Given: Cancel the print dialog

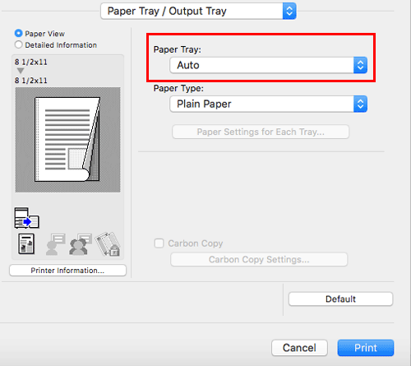Looking at the screenshot, I should [299, 348].
